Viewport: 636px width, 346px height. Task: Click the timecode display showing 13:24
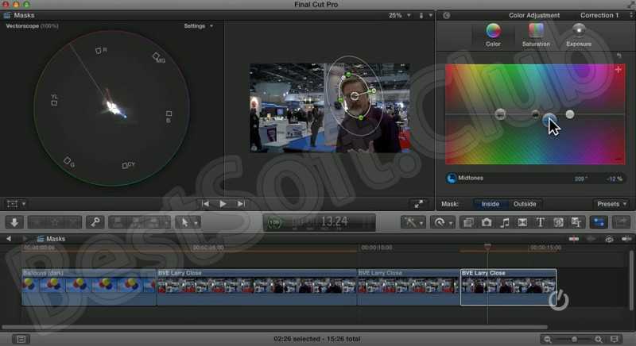[x=320, y=222]
